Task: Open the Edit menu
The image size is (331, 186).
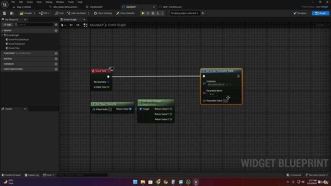Action: click(21, 2)
